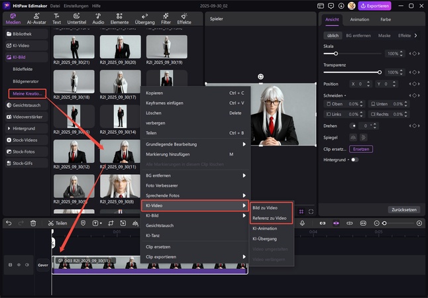The image size is (428, 298).
Task: Click the marker shield icon in the timeline toolbar
Action: point(83,223)
